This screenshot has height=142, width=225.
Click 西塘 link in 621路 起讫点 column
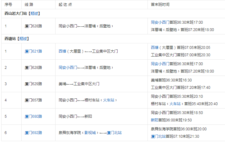(62, 51)
